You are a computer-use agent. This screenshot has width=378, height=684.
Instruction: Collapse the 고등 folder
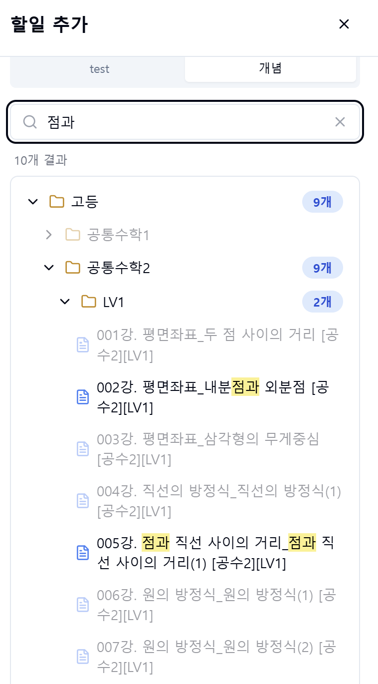33,202
